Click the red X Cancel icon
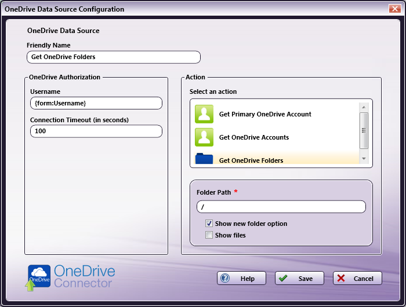406x307 pixels. pos(341,278)
